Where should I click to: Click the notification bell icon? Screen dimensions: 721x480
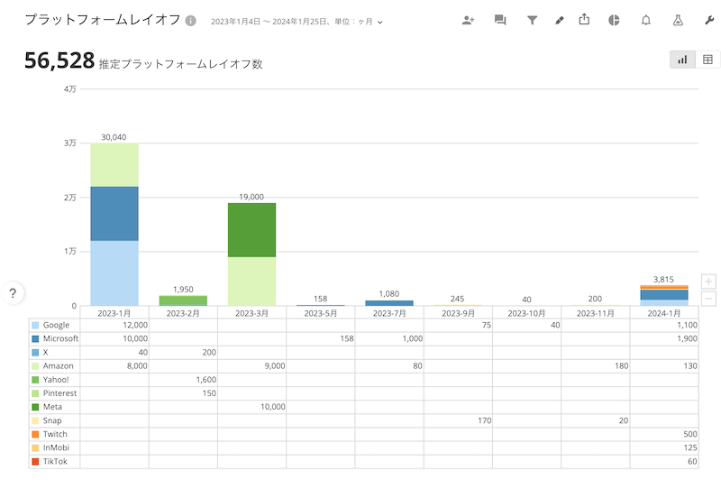click(x=646, y=20)
